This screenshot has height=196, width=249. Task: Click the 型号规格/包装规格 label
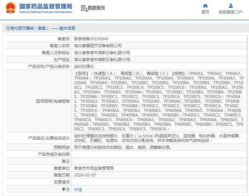53,101
